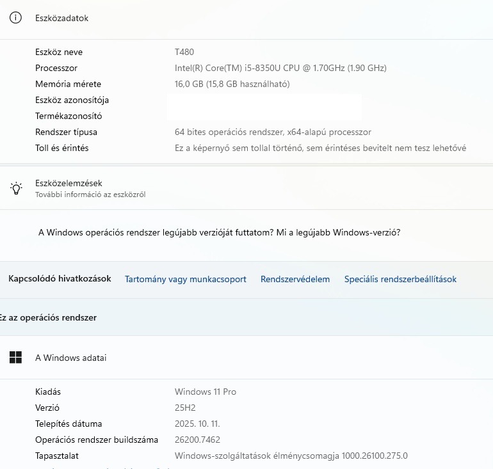
Task: Click the 25H2 version value
Action: [185, 408]
